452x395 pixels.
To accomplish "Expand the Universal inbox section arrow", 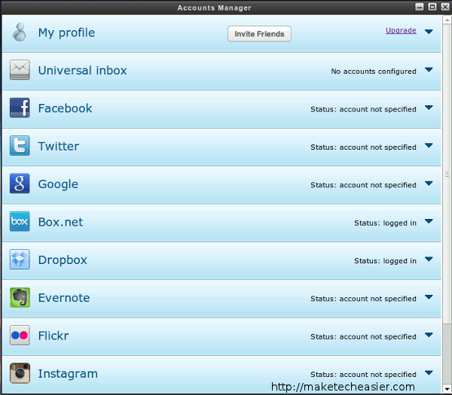I will pos(429,70).
